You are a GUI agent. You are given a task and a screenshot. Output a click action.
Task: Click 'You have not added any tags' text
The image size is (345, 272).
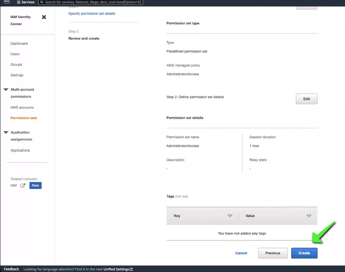click(x=242, y=233)
